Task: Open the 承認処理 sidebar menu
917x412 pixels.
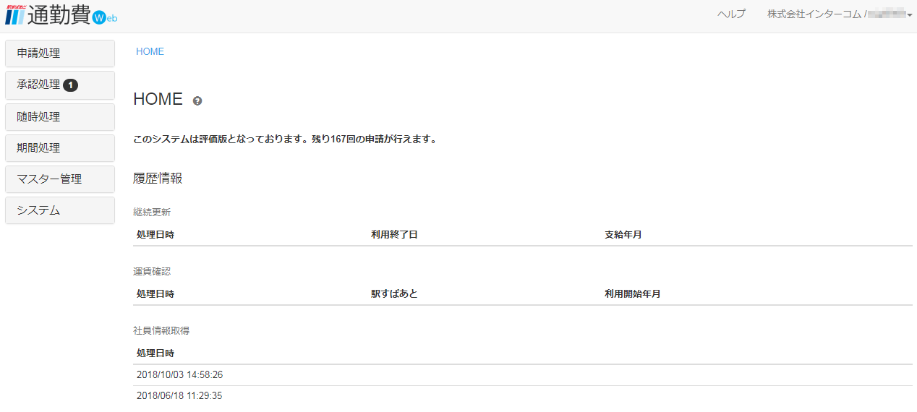Action: tap(39, 85)
